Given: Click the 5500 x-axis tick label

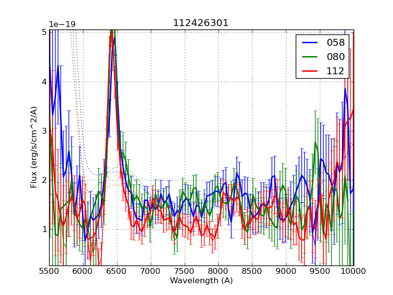Looking at the screenshot, I should [x=49, y=271].
